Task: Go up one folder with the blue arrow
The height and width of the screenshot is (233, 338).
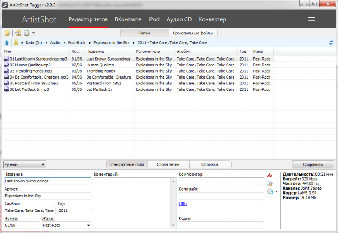Action: [7, 42]
